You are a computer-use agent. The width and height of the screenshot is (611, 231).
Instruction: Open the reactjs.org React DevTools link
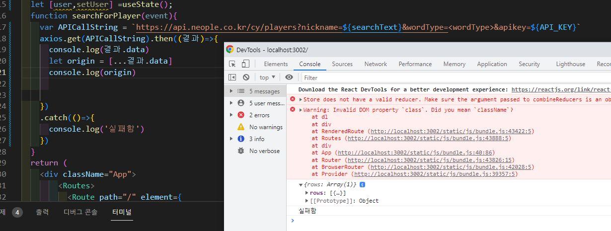point(561,89)
